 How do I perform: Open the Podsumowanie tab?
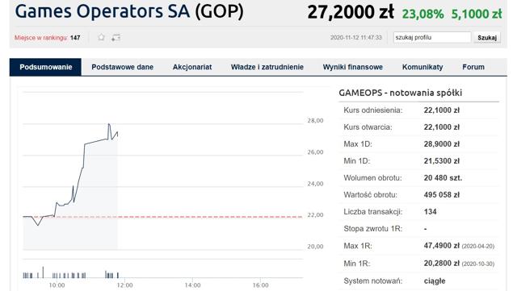[45, 67]
